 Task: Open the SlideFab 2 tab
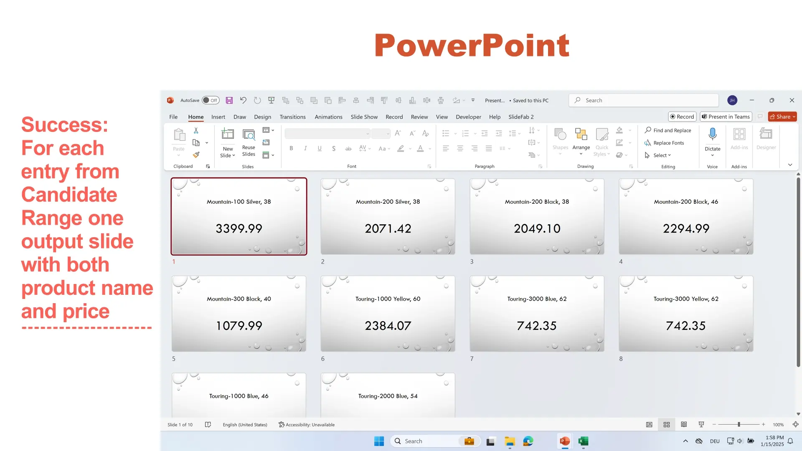point(521,117)
